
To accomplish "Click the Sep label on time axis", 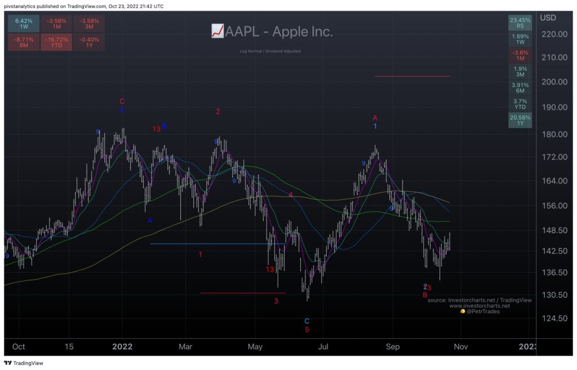I will [393, 346].
